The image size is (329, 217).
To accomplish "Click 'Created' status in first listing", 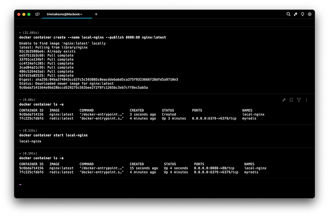I will [x=169, y=115].
